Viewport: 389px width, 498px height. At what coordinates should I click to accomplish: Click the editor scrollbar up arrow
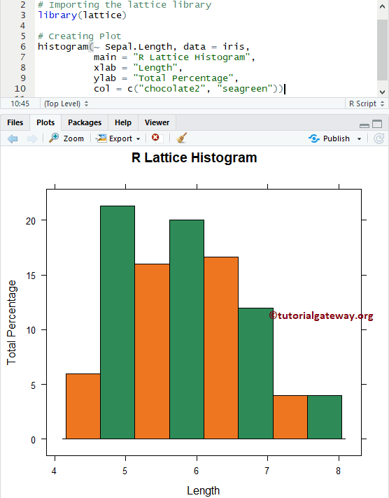[382, 6]
